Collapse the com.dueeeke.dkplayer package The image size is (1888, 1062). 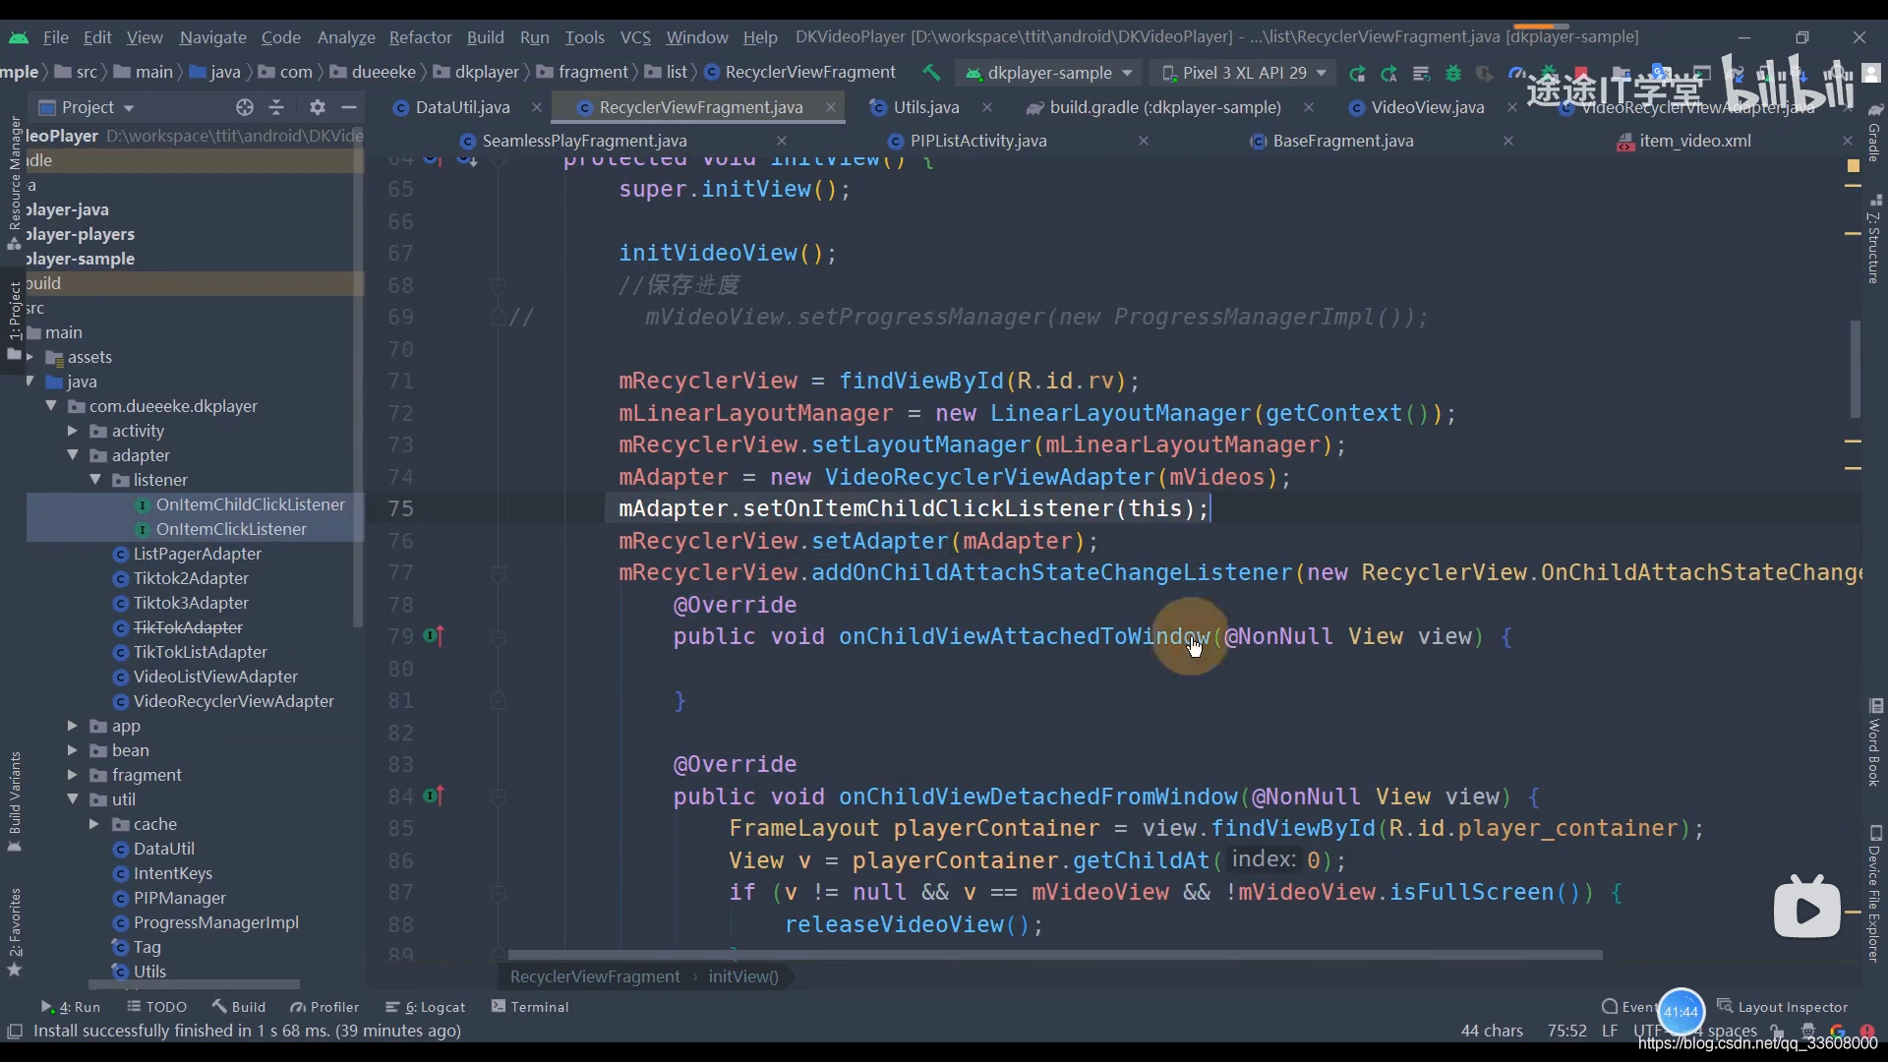click(50, 406)
